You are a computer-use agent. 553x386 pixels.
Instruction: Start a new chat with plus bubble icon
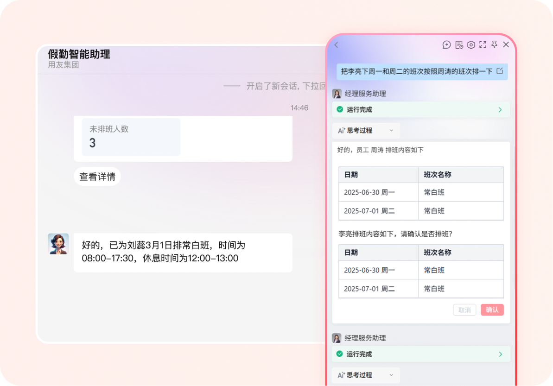(446, 45)
